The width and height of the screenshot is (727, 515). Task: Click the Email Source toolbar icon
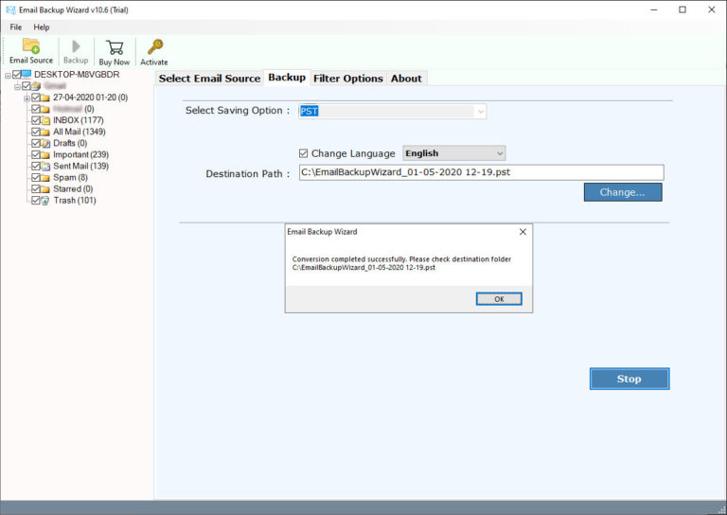[x=31, y=45]
